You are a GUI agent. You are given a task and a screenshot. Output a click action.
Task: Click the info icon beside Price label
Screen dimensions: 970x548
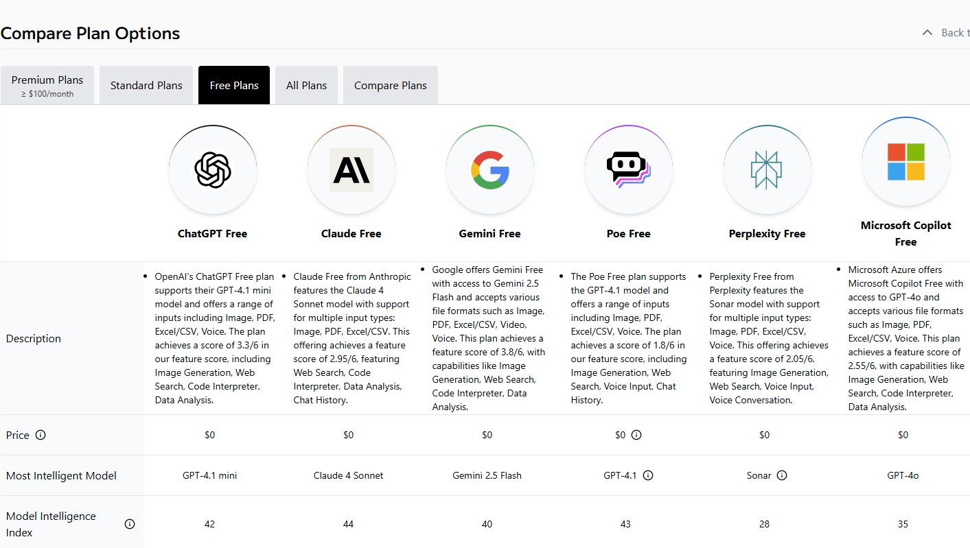point(41,435)
